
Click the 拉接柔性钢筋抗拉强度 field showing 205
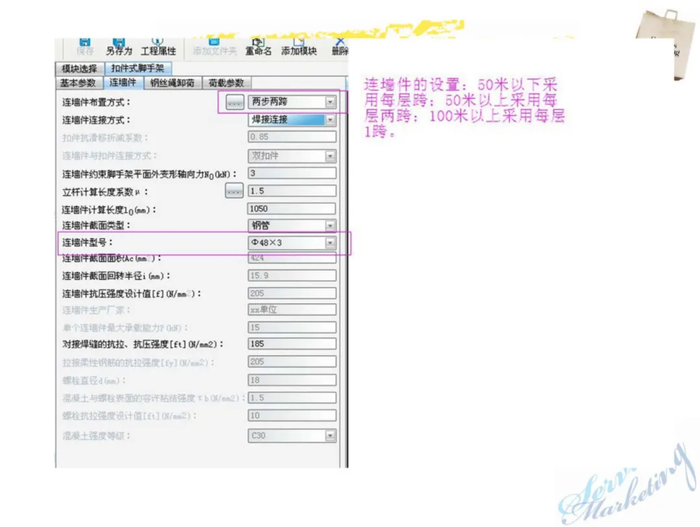click(292, 361)
